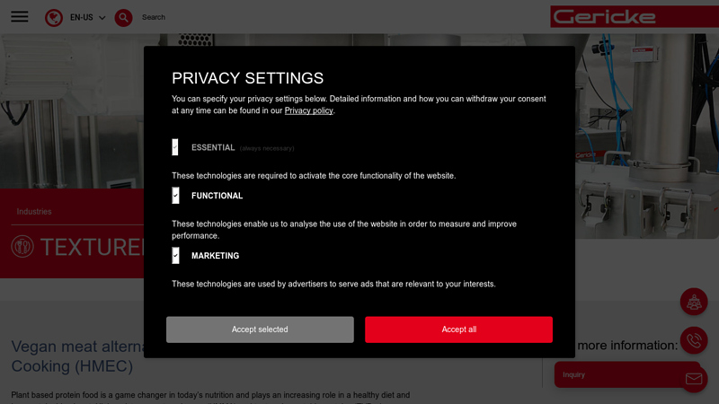Open the Privacy policy link
This screenshot has width=719, height=404.
click(x=308, y=110)
